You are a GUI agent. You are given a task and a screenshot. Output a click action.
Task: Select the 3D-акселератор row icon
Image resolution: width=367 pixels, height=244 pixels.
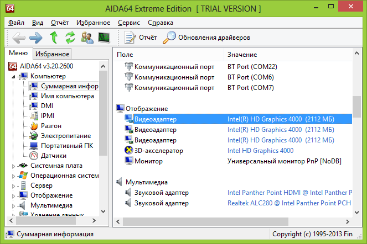(x=129, y=150)
